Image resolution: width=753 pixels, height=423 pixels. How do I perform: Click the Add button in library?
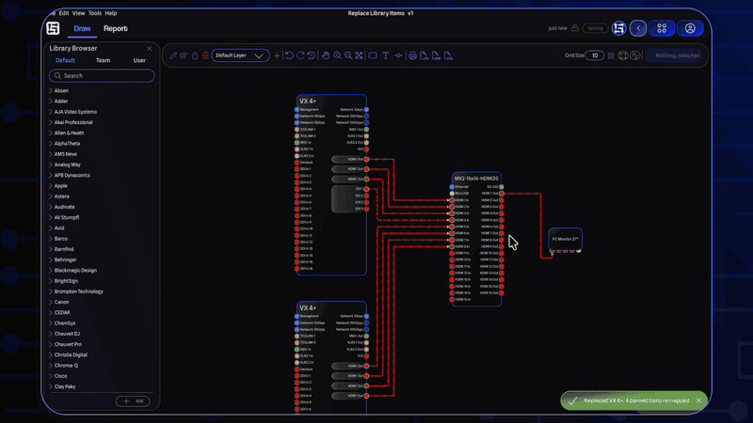[133, 400]
